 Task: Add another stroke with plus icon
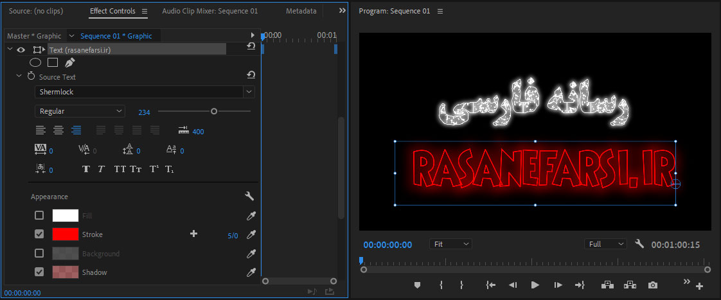(193, 234)
